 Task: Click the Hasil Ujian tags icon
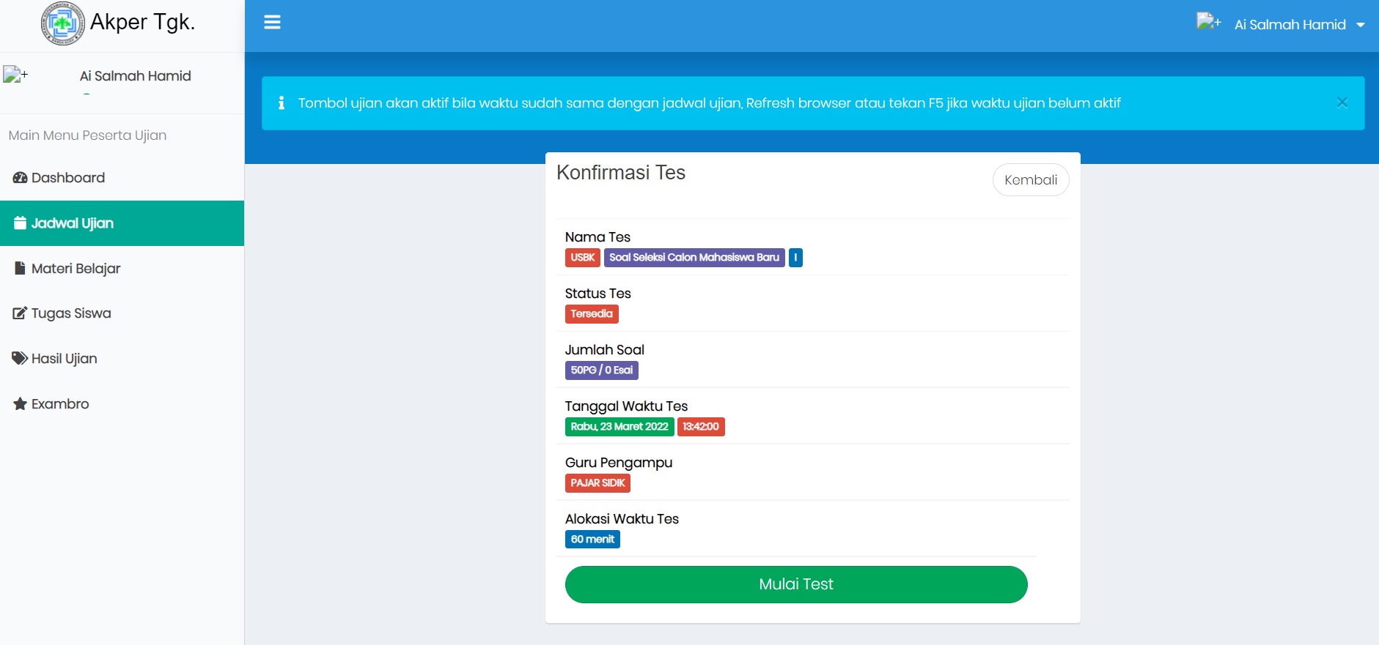[20, 359]
